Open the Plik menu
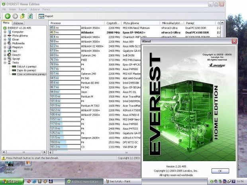Viewport: 247px width, 185px height. [x=4, y=9]
